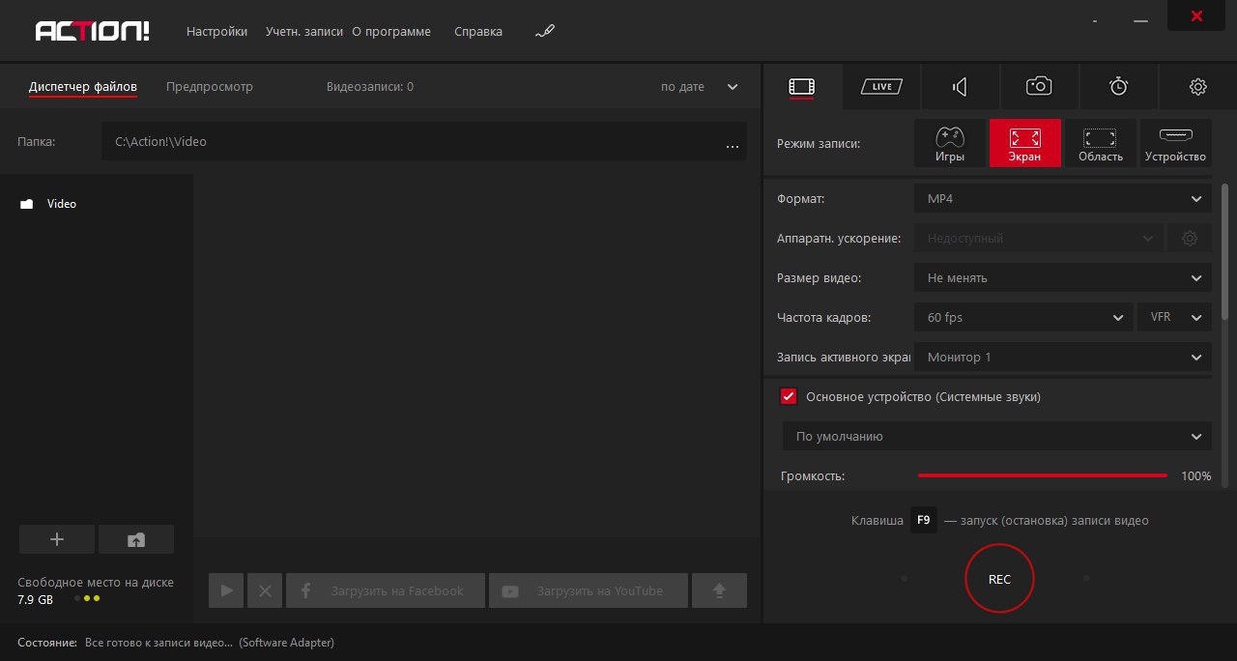
Task: Select the Область recording mode
Action: [1100, 143]
